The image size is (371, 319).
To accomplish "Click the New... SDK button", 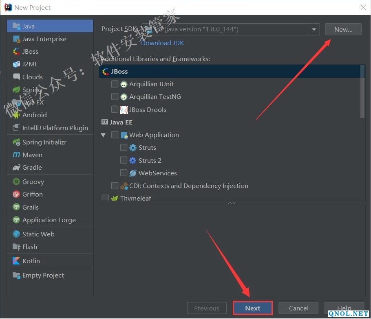I will [343, 29].
